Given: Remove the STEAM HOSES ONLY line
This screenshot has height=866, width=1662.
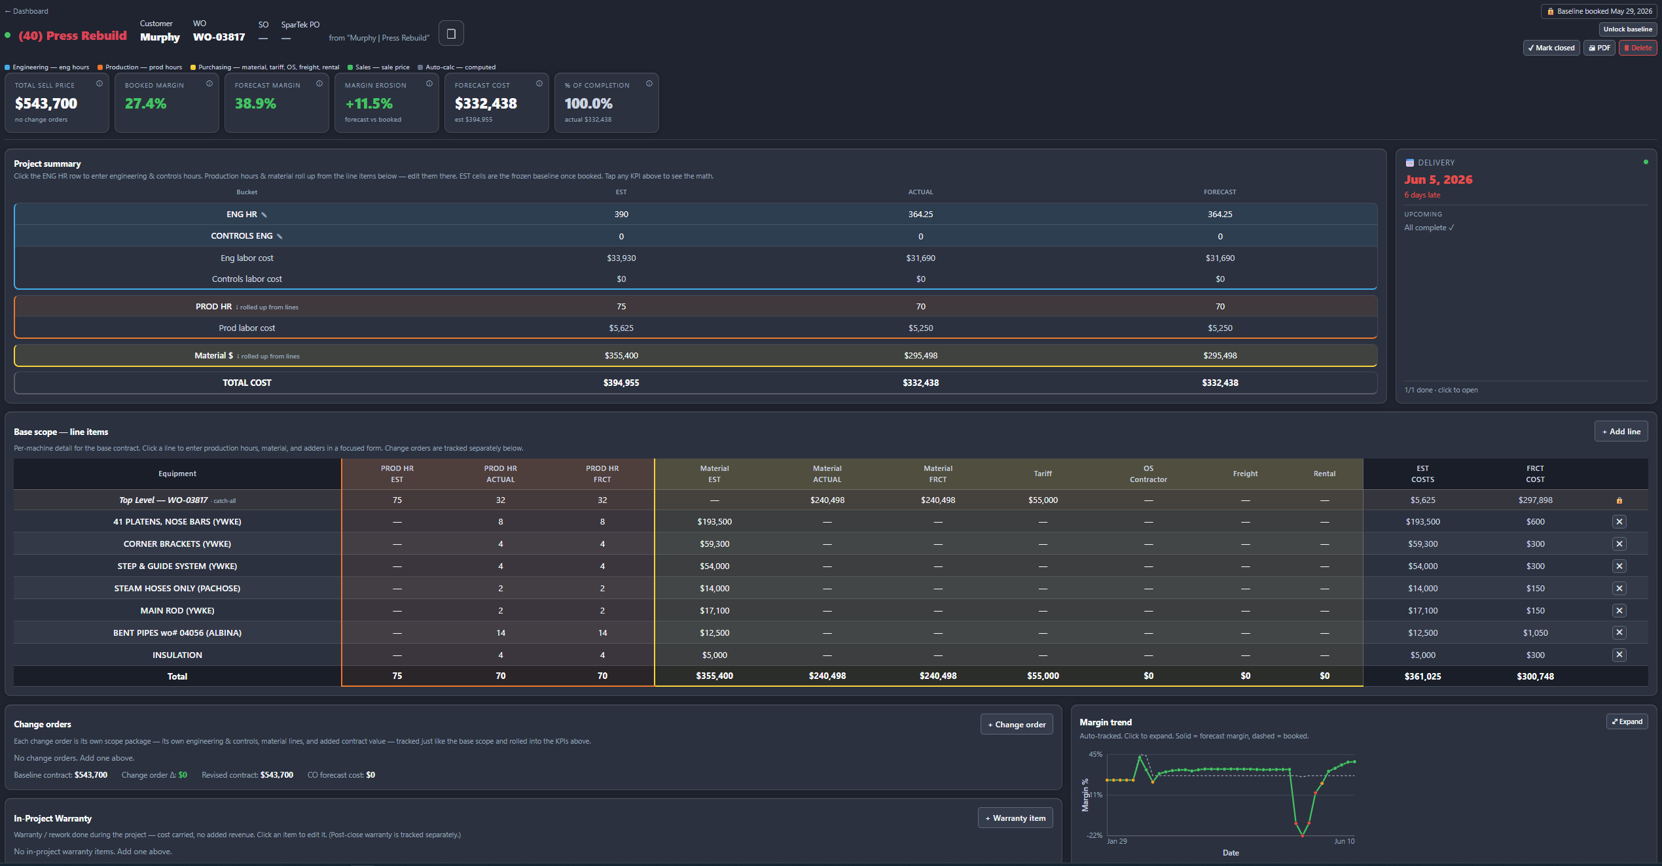Looking at the screenshot, I should pos(1619,589).
